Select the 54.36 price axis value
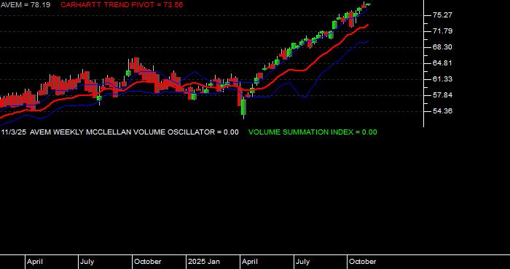 tap(443, 111)
